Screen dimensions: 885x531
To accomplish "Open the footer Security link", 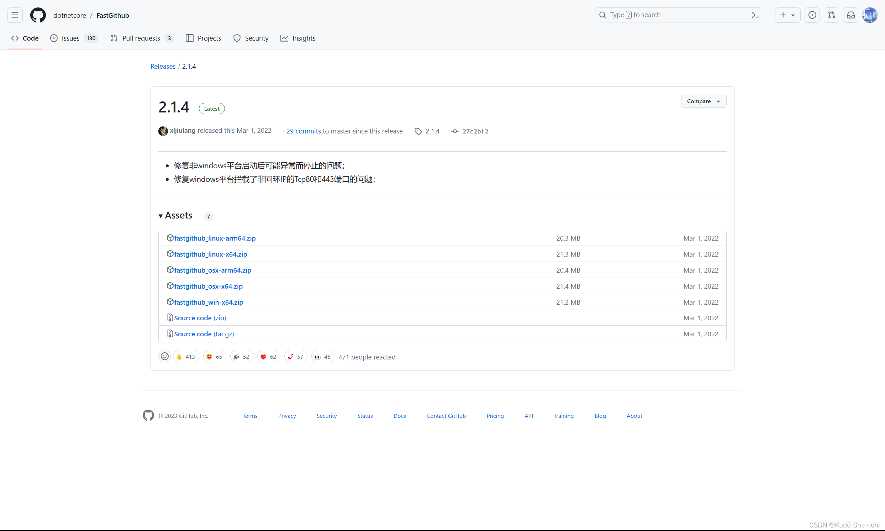I will click(x=326, y=416).
